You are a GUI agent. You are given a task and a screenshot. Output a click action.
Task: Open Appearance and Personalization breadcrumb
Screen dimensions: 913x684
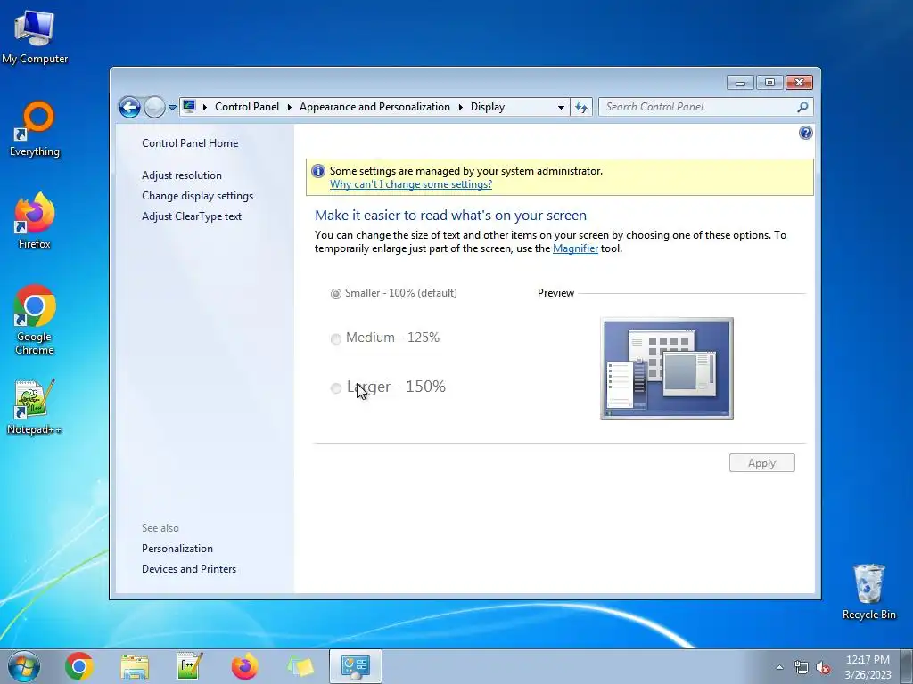(x=374, y=107)
